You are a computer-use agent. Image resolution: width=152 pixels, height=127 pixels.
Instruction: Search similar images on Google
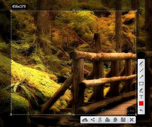click(x=100, y=120)
